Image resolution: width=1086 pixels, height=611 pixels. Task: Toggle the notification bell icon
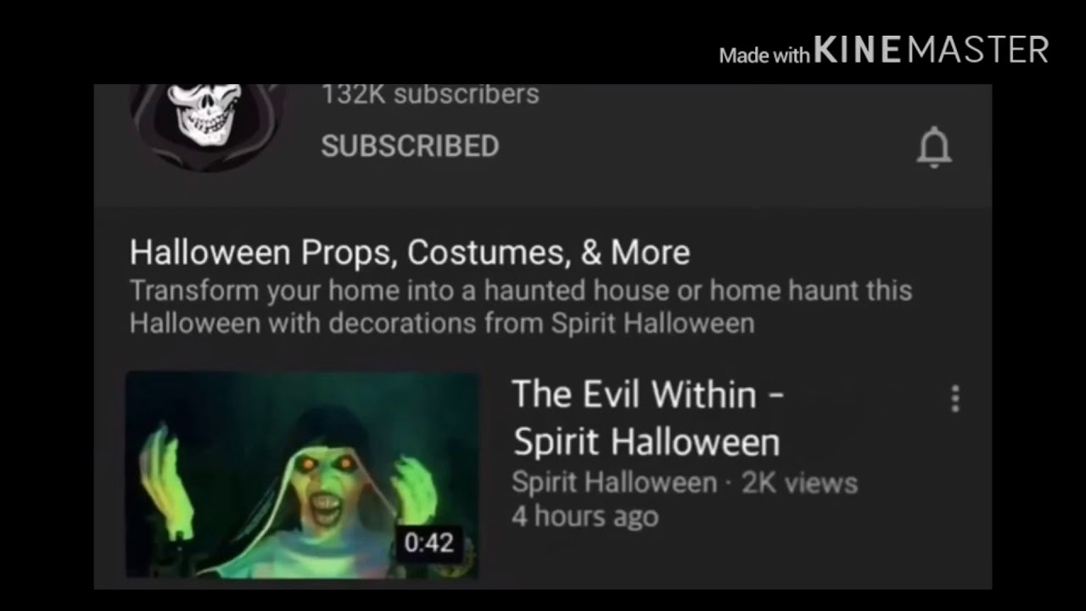[934, 148]
